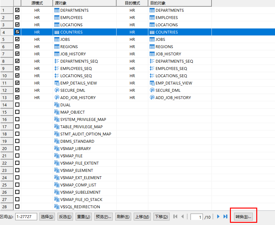Click the destination REGIONS table icon
The height and width of the screenshot is (225, 275).
(x=152, y=47)
